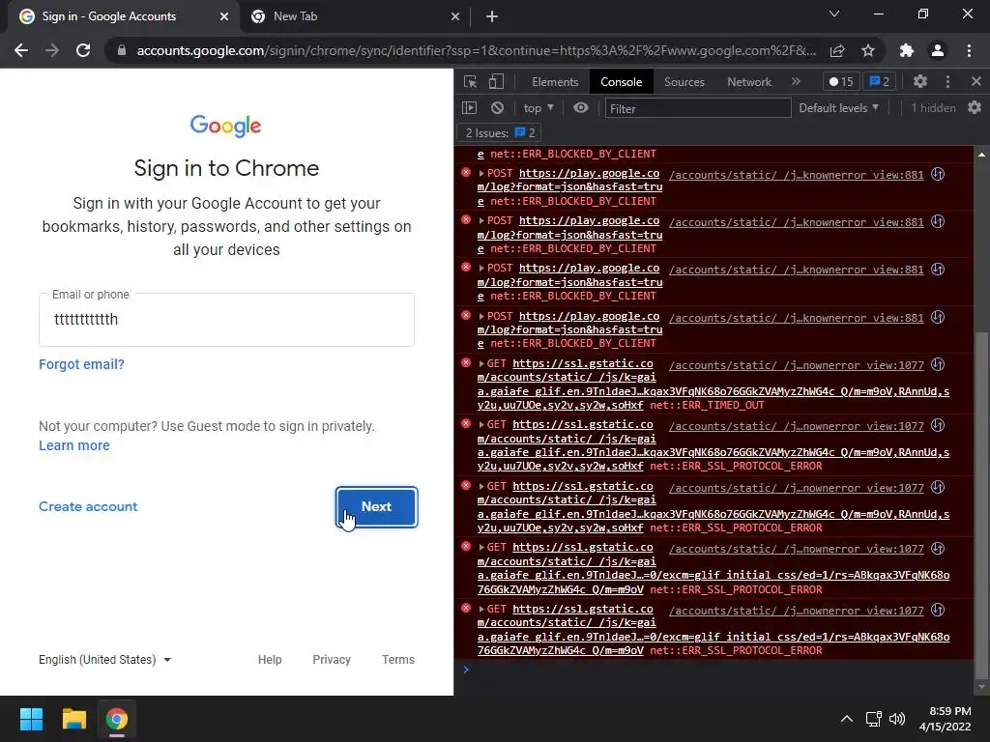Open the Privacy footer link
Viewport: 990px width, 742px height.
click(332, 659)
